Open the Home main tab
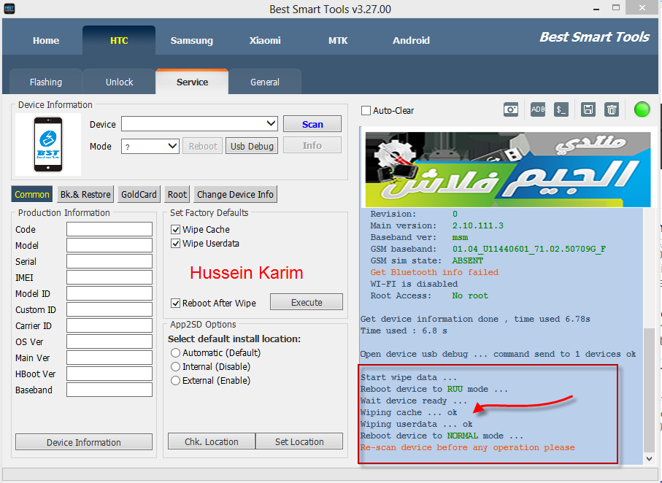 pyautogui.click(x=46, y=41)
